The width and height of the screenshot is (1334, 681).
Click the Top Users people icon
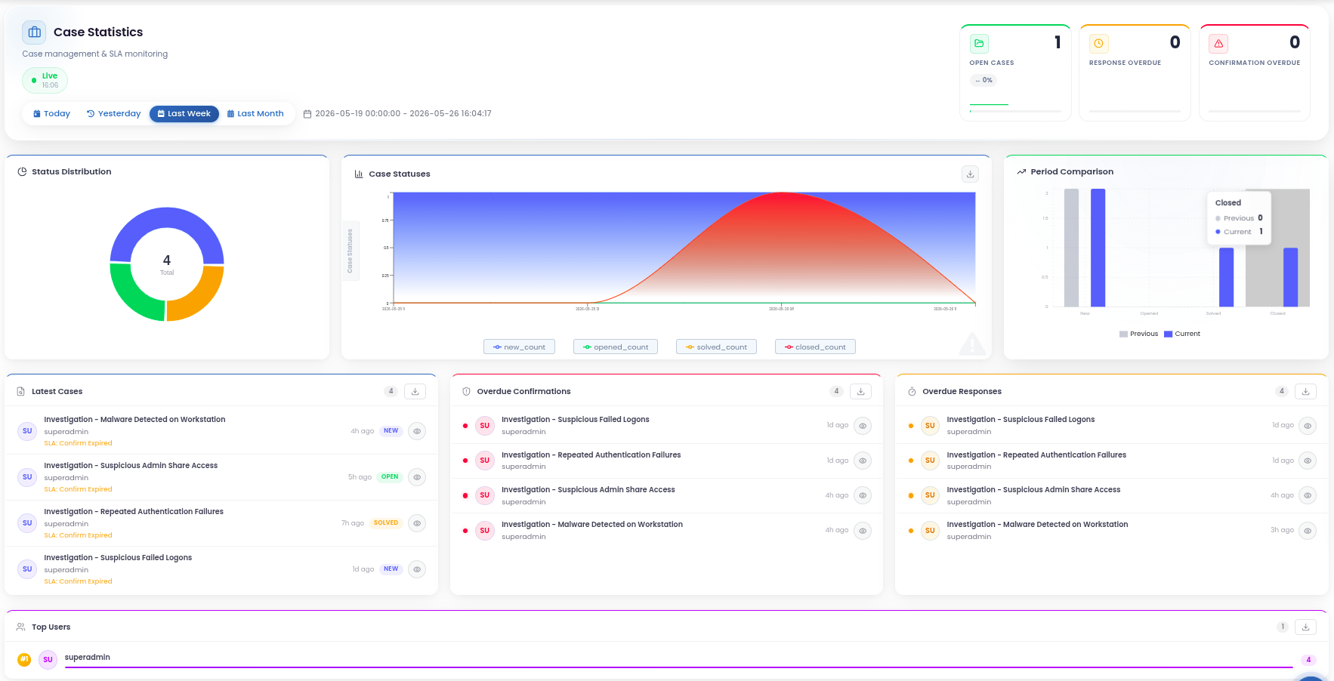click(x=21, y=627)
